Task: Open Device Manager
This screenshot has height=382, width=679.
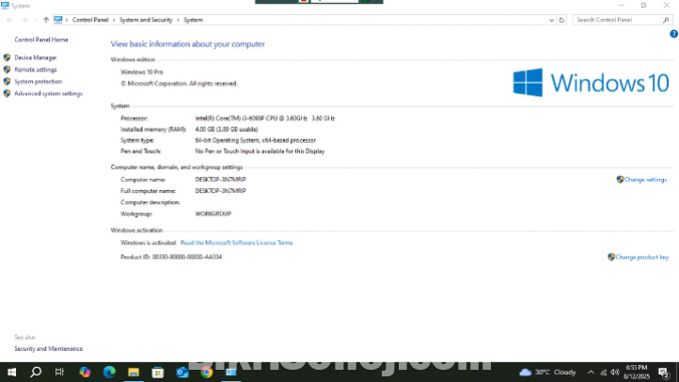Action: [36, 57]
